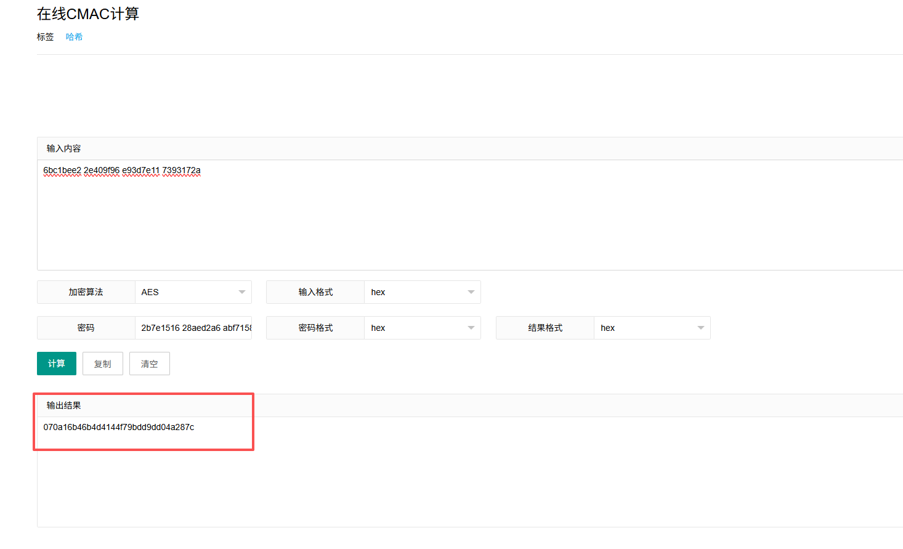Click the 密码格式 dropdown arrow

pos(472,328)
